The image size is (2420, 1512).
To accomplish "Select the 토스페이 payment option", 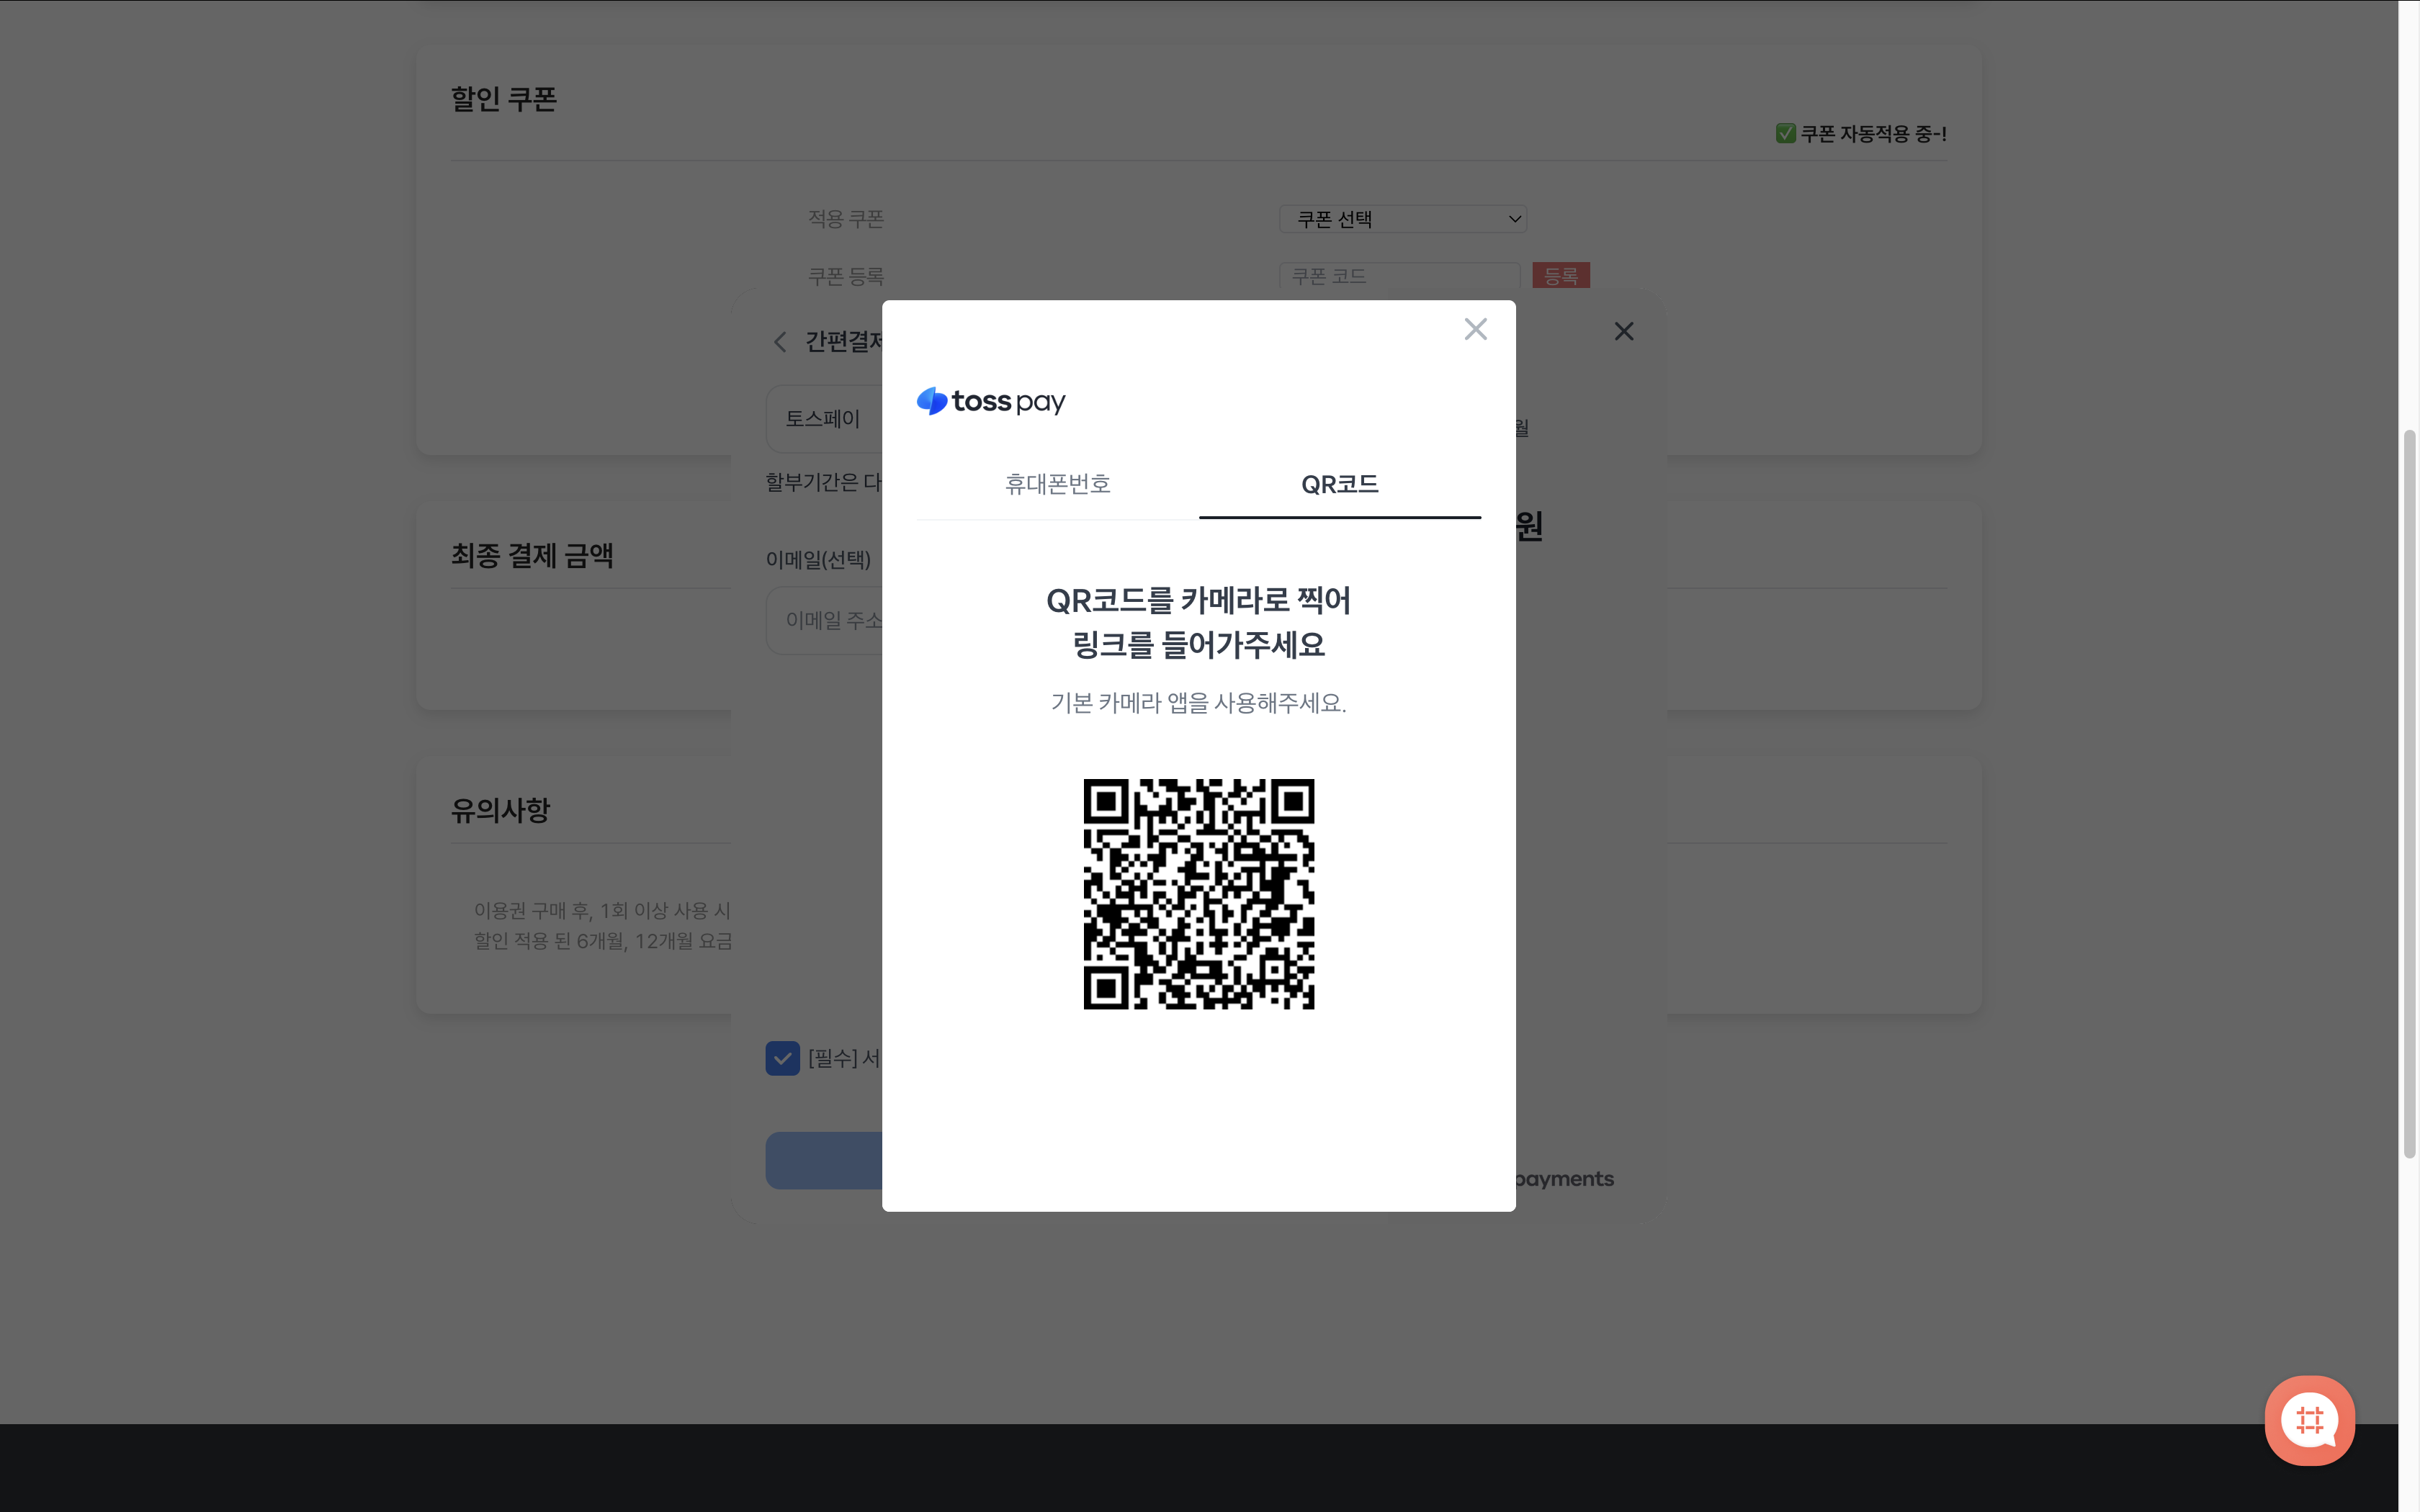I will pos(823,419).
